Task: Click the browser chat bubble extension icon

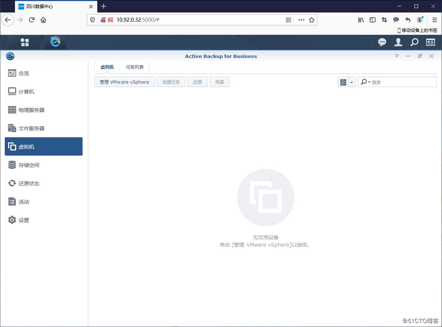Action: [396, 20]
